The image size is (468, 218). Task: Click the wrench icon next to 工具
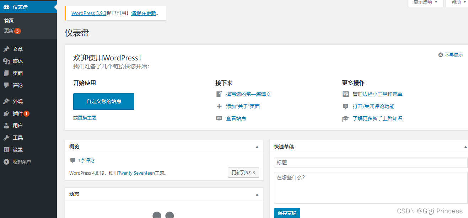point(6,138)
